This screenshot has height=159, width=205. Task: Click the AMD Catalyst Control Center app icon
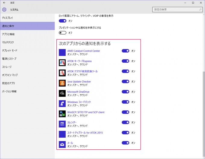pyautogui.click(x=62, y=52)
